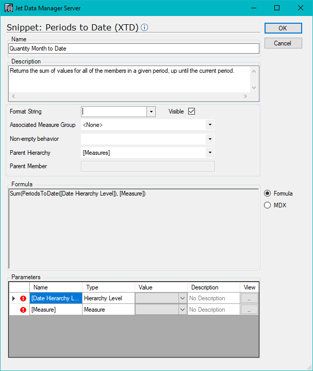The image size is (313, 371).
Task: Select the Formula radio button
Action: click(x=268, y=193)
